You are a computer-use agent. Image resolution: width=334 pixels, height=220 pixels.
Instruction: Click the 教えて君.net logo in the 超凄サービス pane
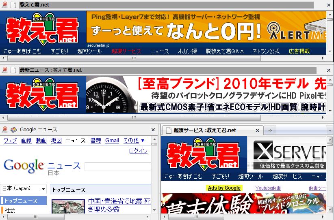point(203,154)
